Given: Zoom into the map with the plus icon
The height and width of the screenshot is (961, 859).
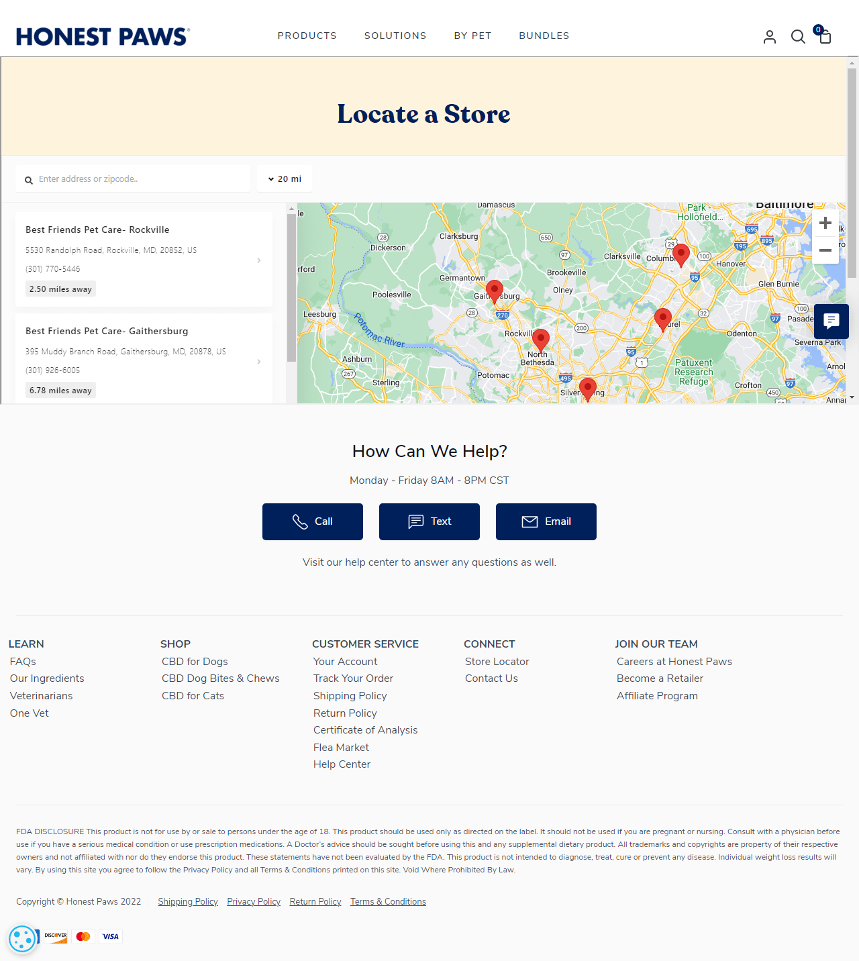Looking at the screenshot, I should 825,223.
